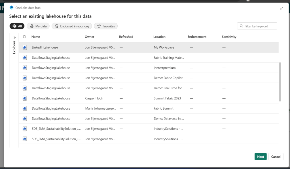Click the lakehouse icon next to LinkedInLakehouse
290x169 pixels.
[25, 47]
